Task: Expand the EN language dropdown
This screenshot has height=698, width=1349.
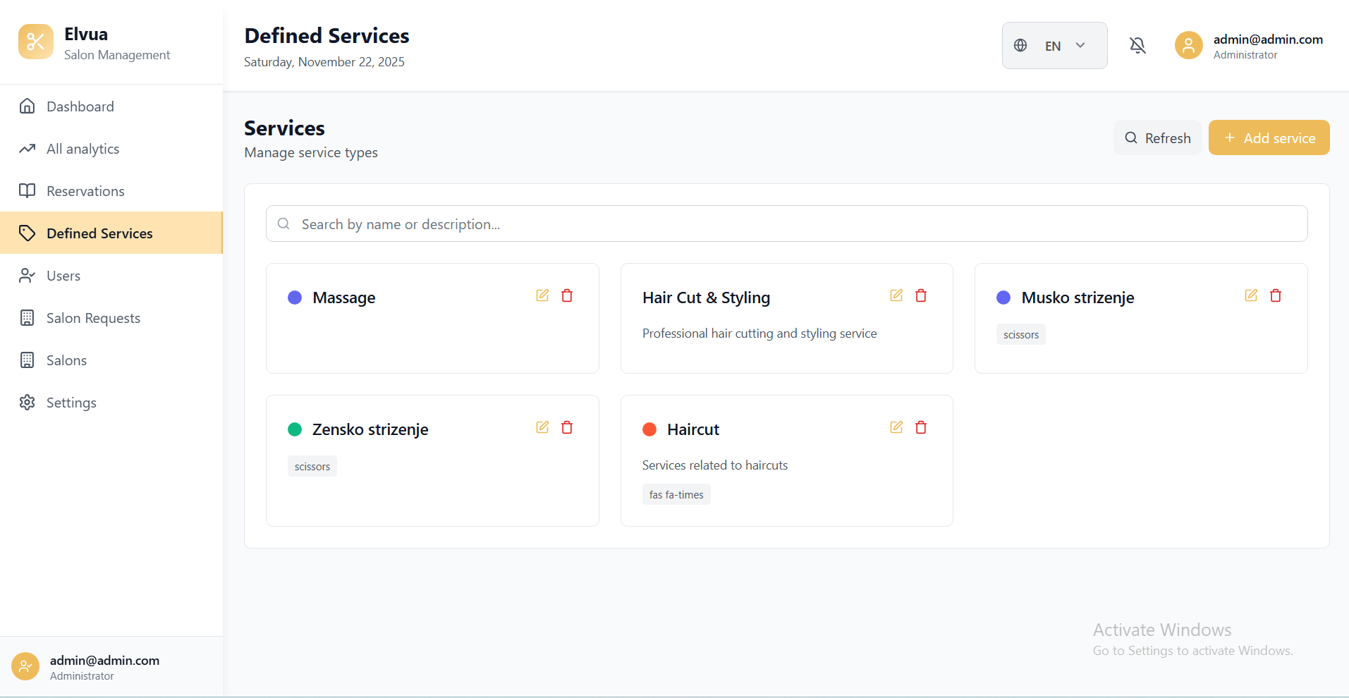Action: tap(1079, 45)
